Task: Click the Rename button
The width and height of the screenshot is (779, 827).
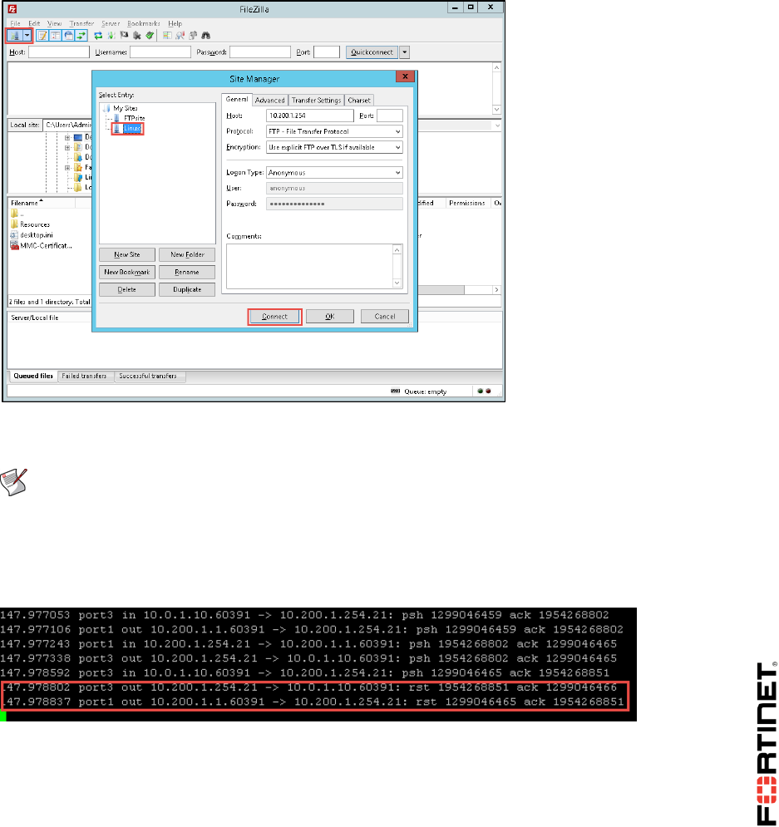Action: click(x=187, y=272)
